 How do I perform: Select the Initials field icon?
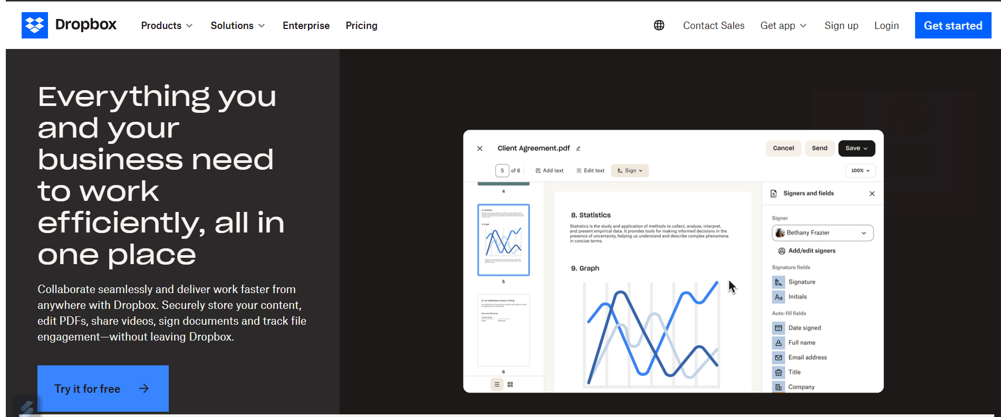pos(778,297)
